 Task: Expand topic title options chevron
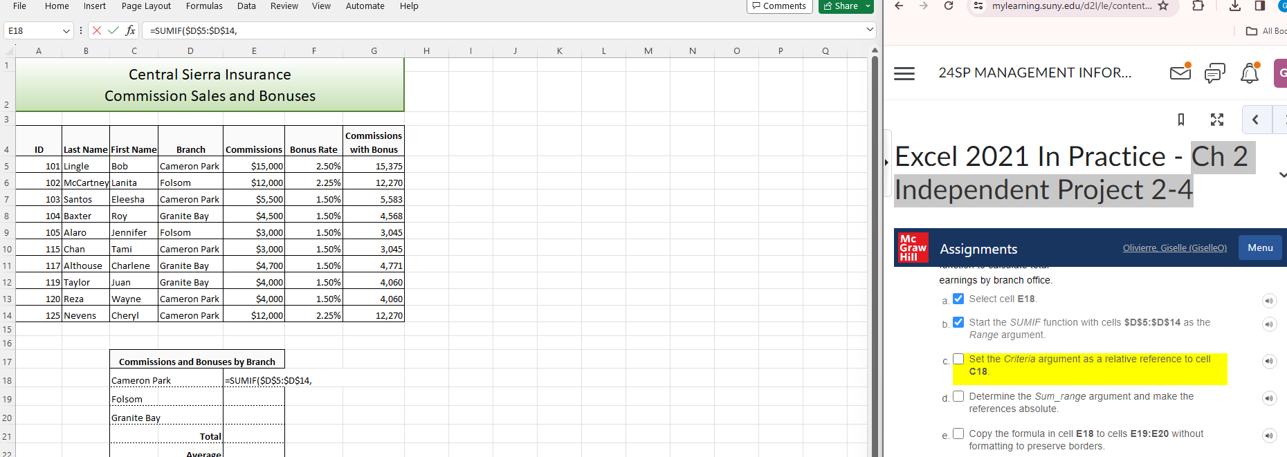[1282, 175]
